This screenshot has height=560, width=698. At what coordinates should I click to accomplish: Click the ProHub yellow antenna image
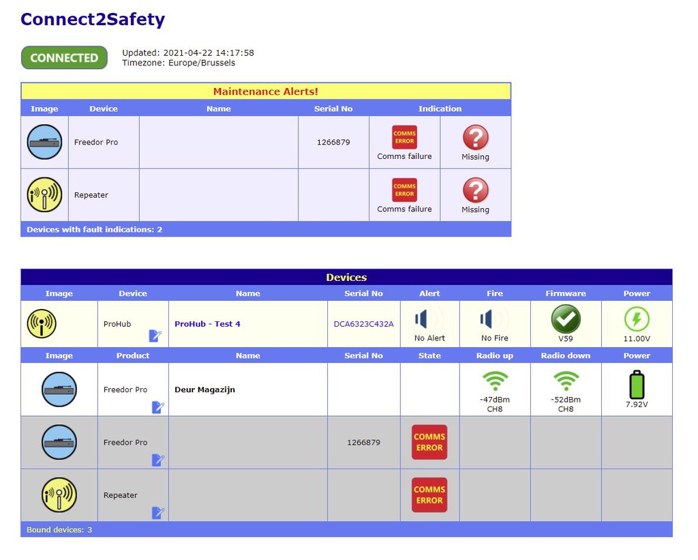coord(42,324)
